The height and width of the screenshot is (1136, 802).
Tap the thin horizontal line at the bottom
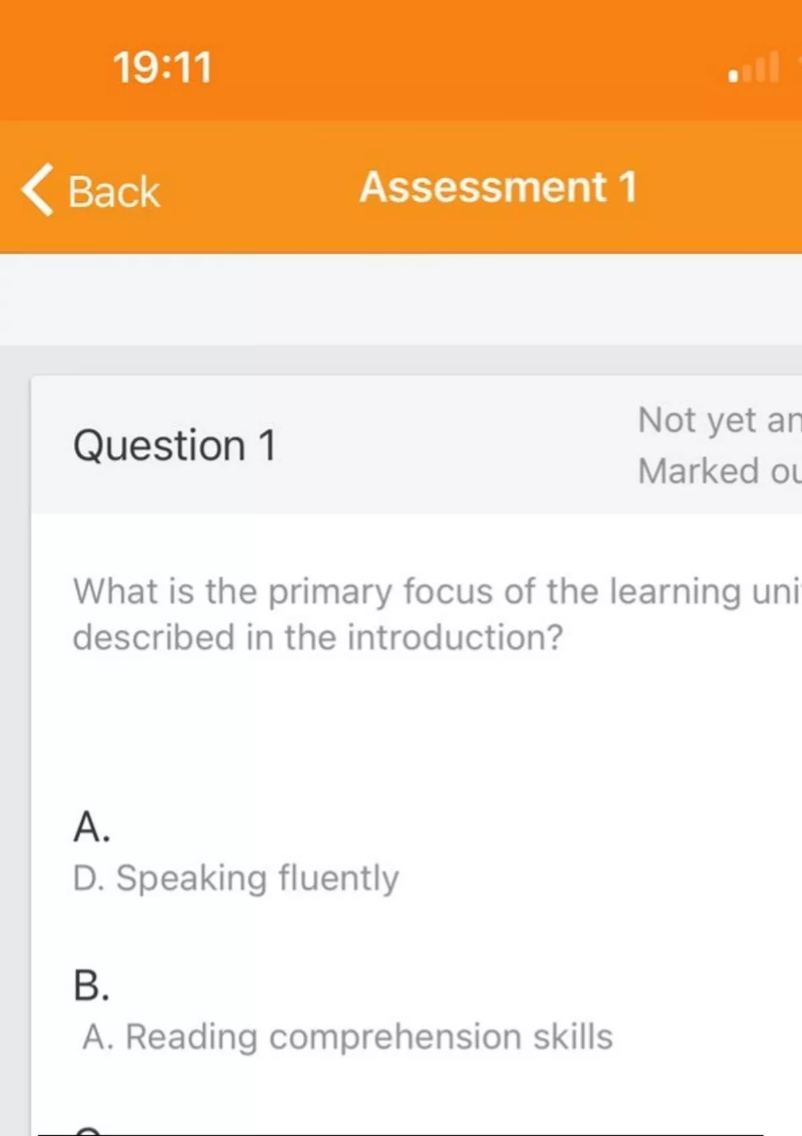(401, 1134)
